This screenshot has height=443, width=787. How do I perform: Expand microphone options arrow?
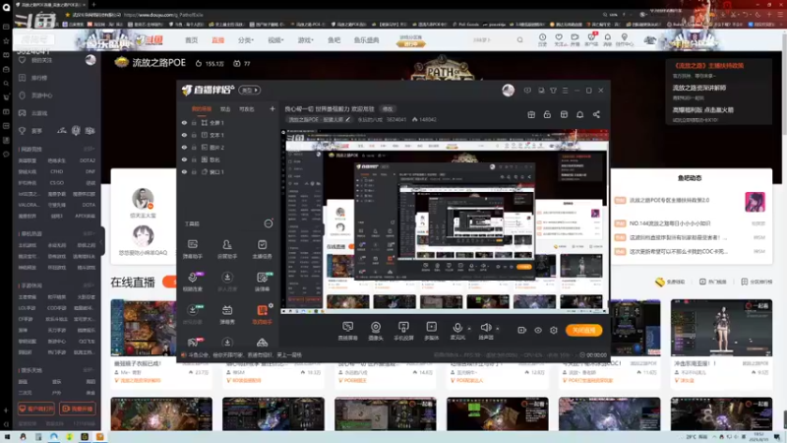tap(469, 329)
